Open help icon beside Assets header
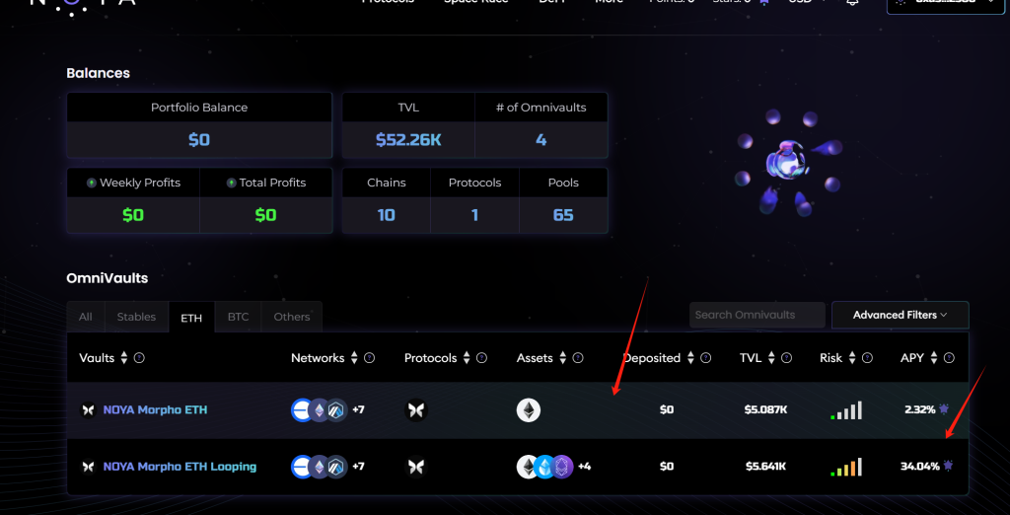 click(578, 358)
